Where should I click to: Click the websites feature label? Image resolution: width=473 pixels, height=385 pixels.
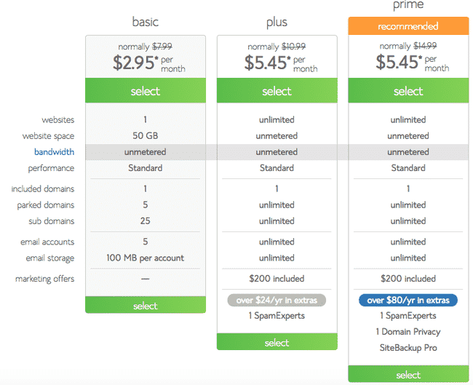[x=58, y=120]
